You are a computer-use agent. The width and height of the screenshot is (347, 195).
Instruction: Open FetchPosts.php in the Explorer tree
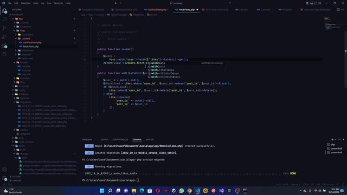(x=31, y=47)
